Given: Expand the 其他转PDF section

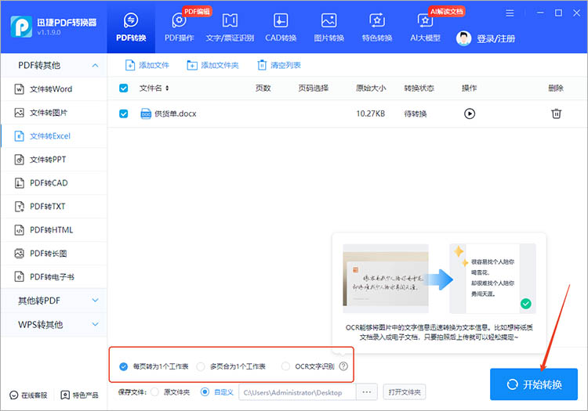Looking at the screenshot, I should 53,301.
